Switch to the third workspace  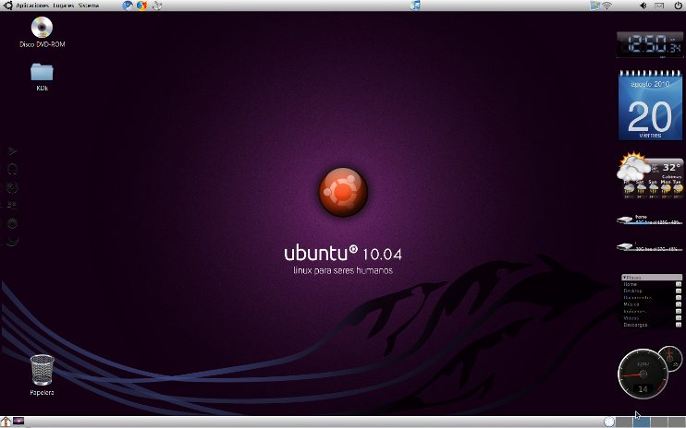click(659, 422)
